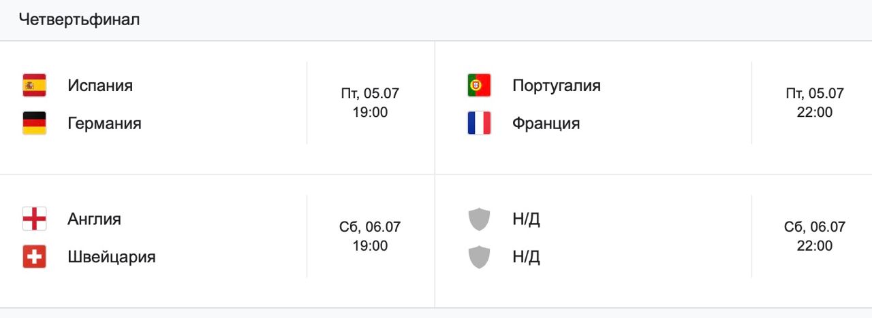The image size is (872, 318).
Task: Click the upper gray shield placeholder icon
Action: [x=479, y=219]
